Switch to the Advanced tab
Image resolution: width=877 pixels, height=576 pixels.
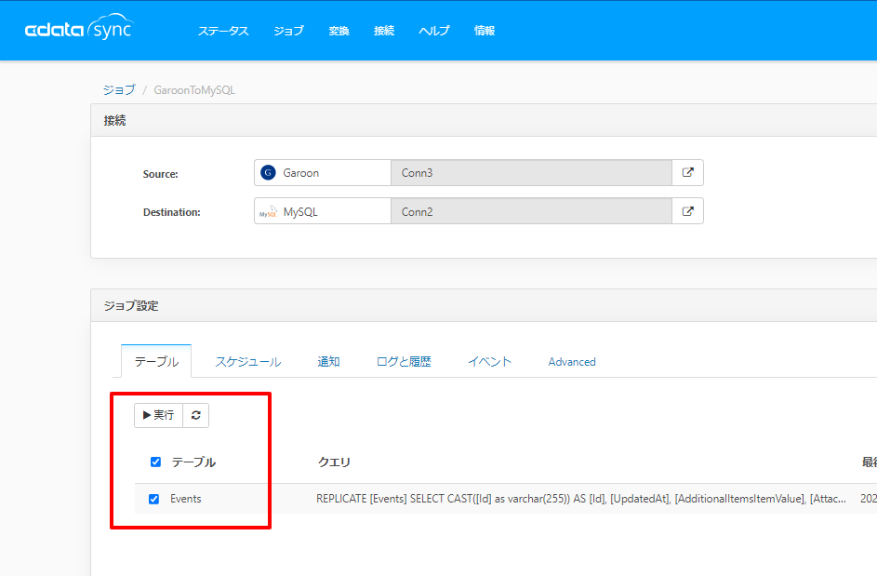pyautogui.click(x=572, y=362)
